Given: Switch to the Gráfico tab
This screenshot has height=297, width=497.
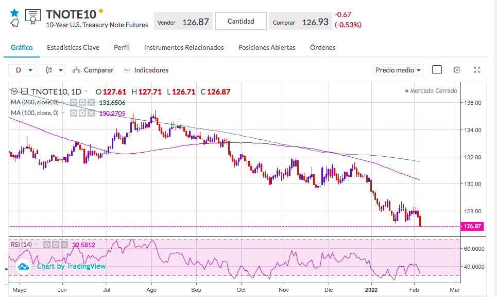Looking at the screenshot, I should tap(22, 47).
